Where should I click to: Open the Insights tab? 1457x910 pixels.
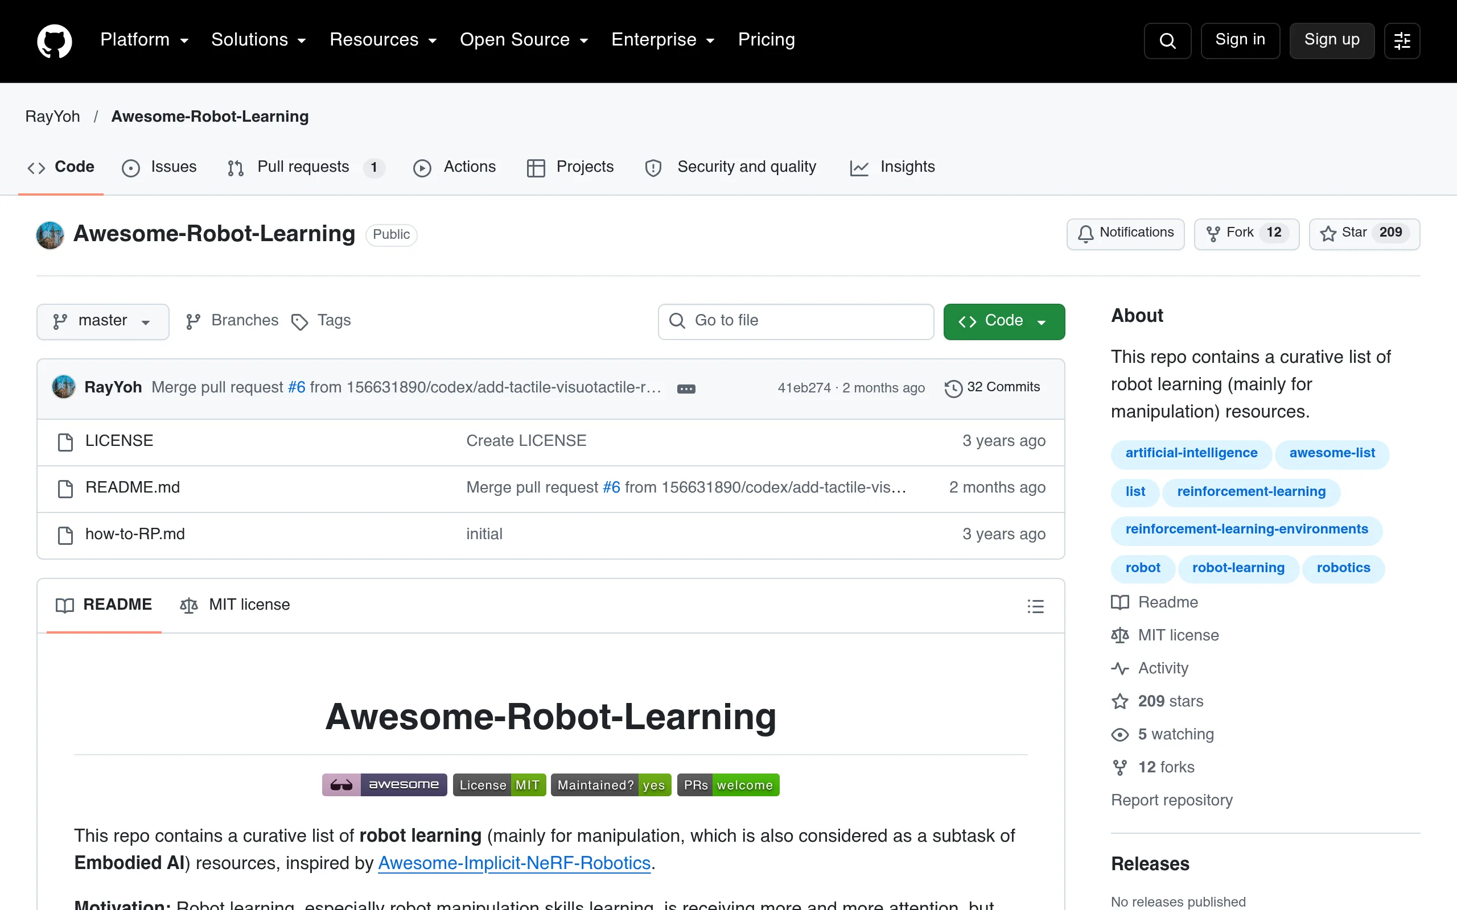[x=892, y=167]
